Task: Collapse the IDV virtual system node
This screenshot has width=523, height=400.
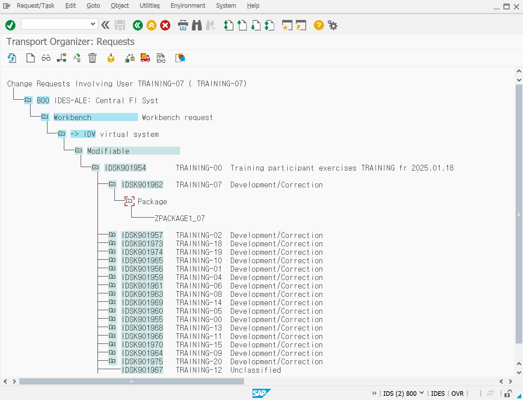Action: click(62, 134)
